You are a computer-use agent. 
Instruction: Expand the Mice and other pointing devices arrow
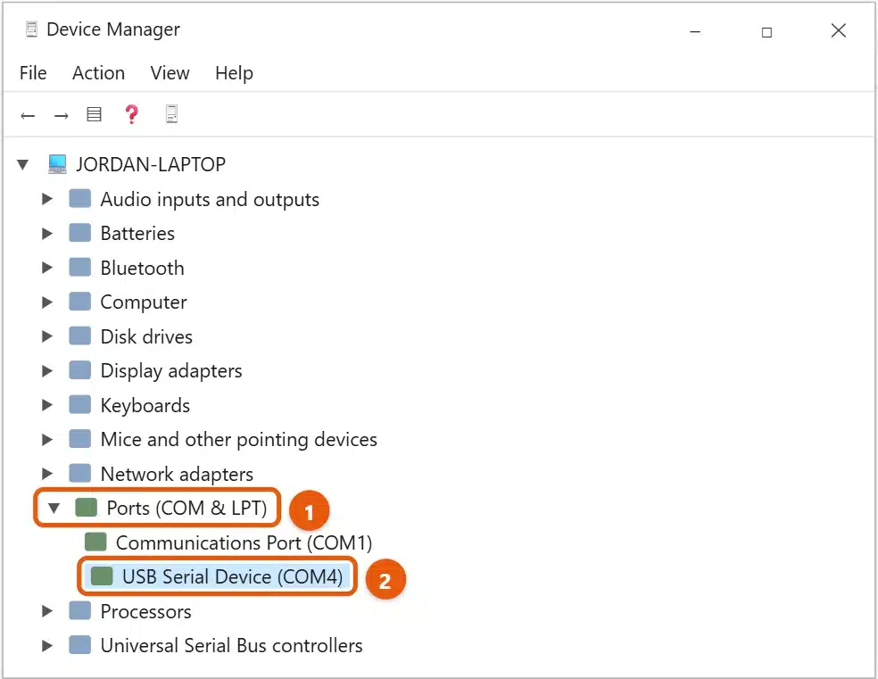tap(47, 439)
